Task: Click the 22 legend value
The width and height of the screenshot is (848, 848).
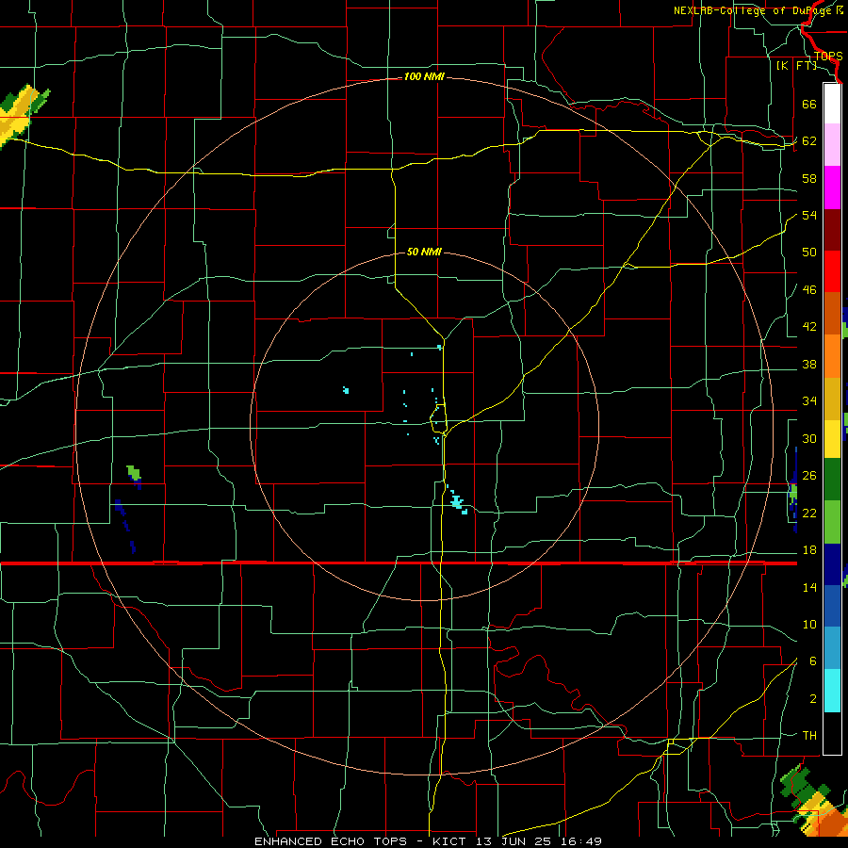Action: point(809,513)
